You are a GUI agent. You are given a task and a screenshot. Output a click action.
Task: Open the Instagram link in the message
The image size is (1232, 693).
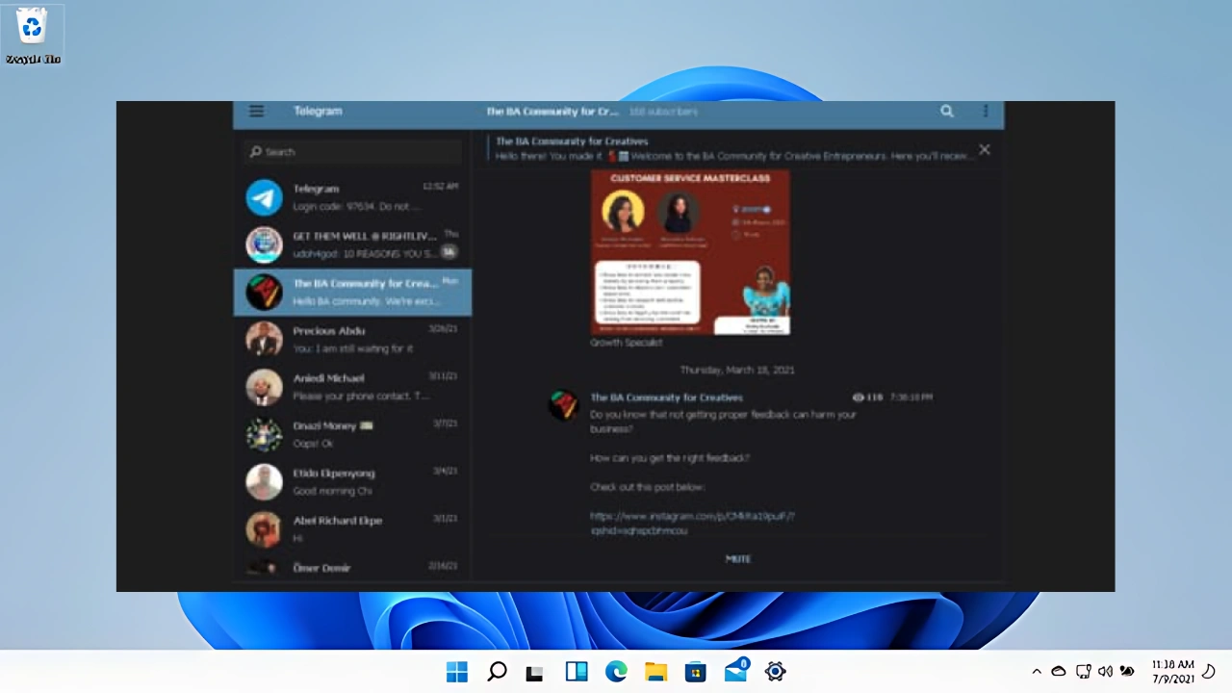pos(692,523)
